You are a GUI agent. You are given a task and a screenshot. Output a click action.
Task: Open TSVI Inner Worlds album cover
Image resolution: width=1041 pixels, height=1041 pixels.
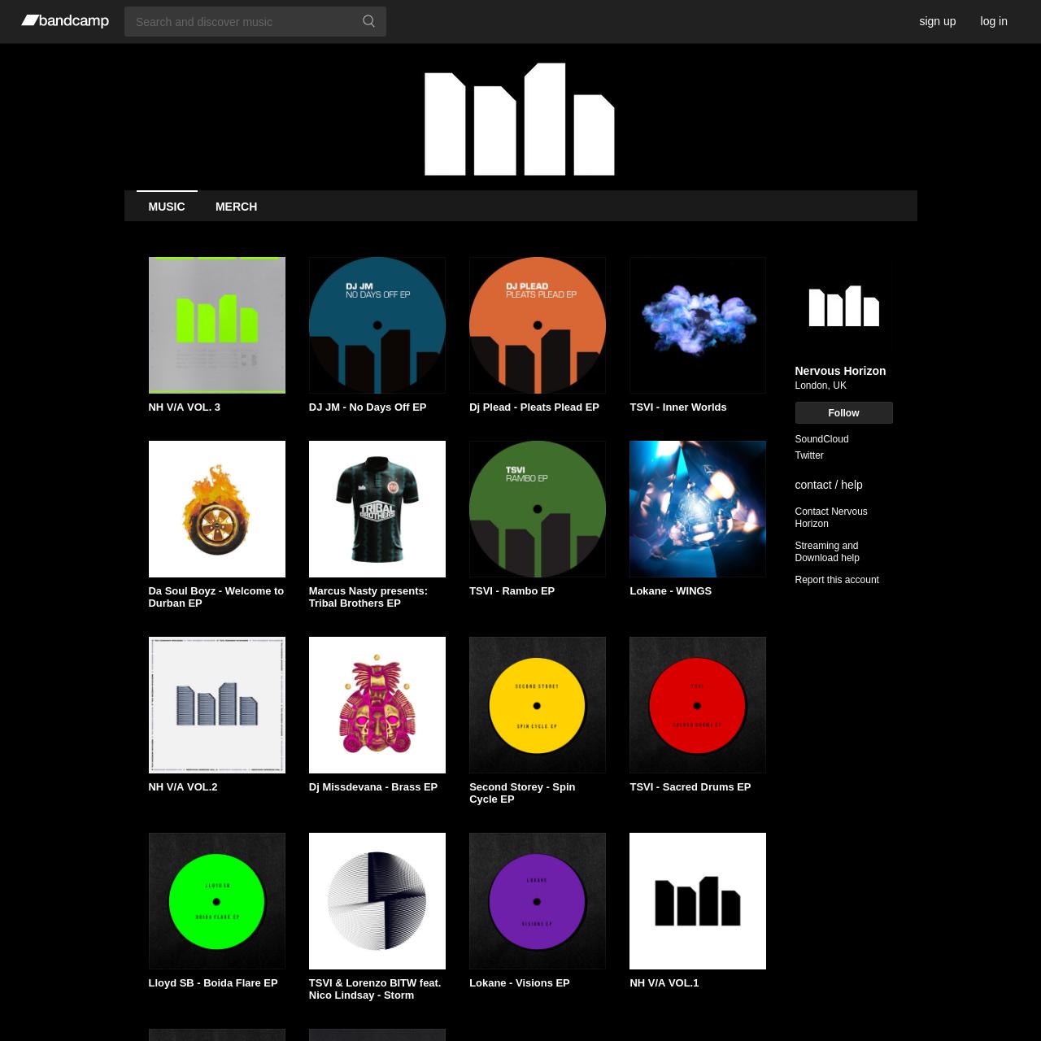coord(698,325)
